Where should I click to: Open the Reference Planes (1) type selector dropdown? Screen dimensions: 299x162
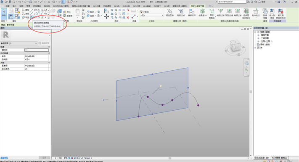(x=19, y=43)
